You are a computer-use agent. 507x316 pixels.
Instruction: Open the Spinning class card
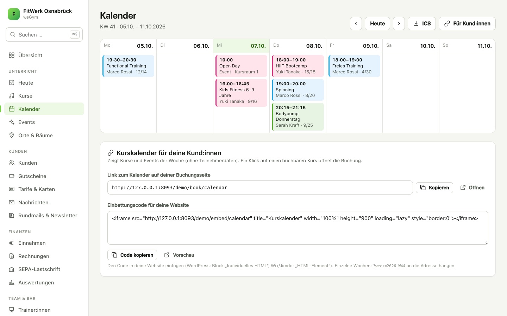pos(298,90)
